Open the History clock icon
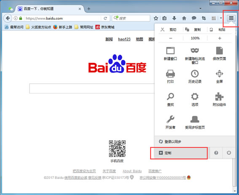The height and width of the screenshot is (195, 239). click(195, 74)
